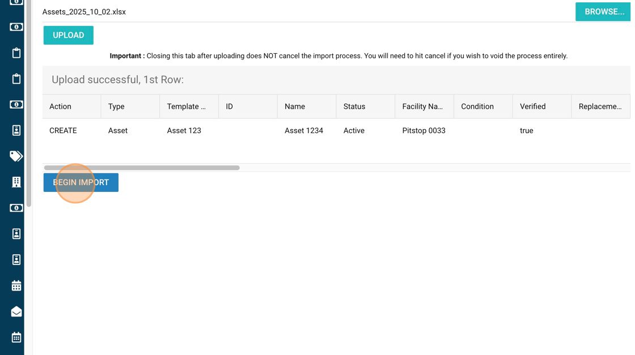Select the calendar icon below the envelope
The width and height of the screenshot is (635, 355).
click(16, 337)
